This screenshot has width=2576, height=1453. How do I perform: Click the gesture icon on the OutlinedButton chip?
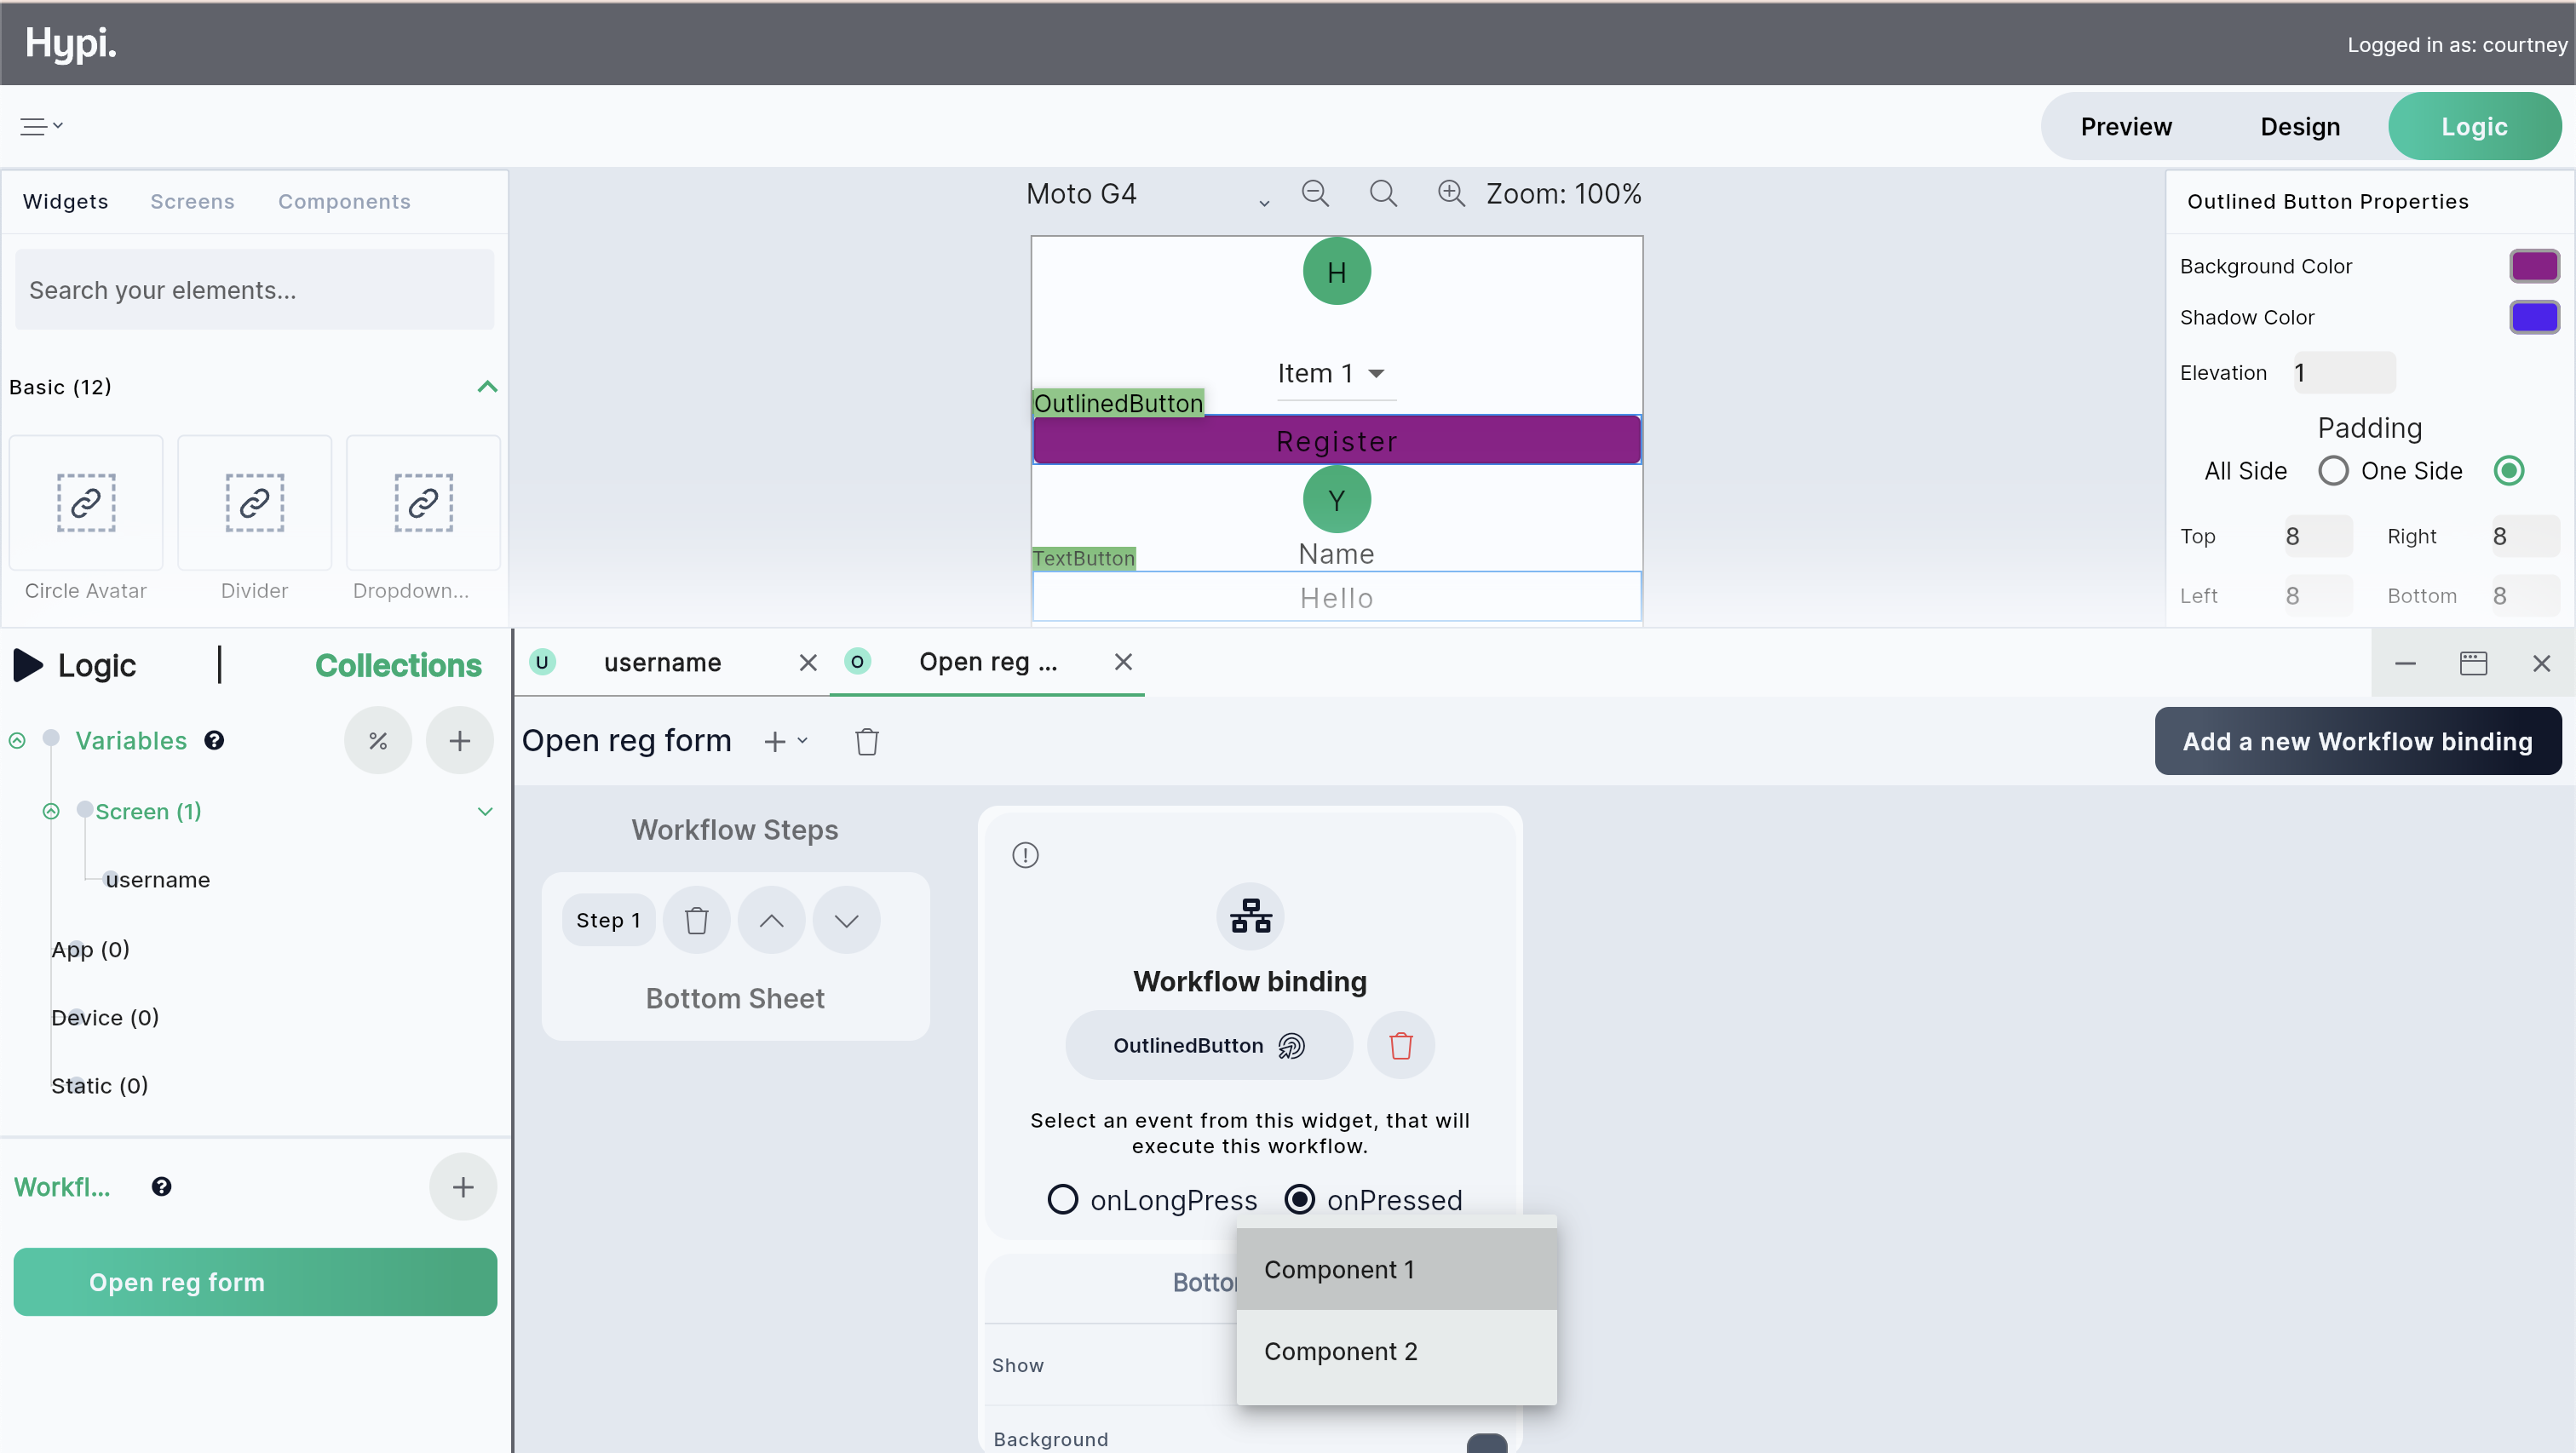pos(1291,1045)
